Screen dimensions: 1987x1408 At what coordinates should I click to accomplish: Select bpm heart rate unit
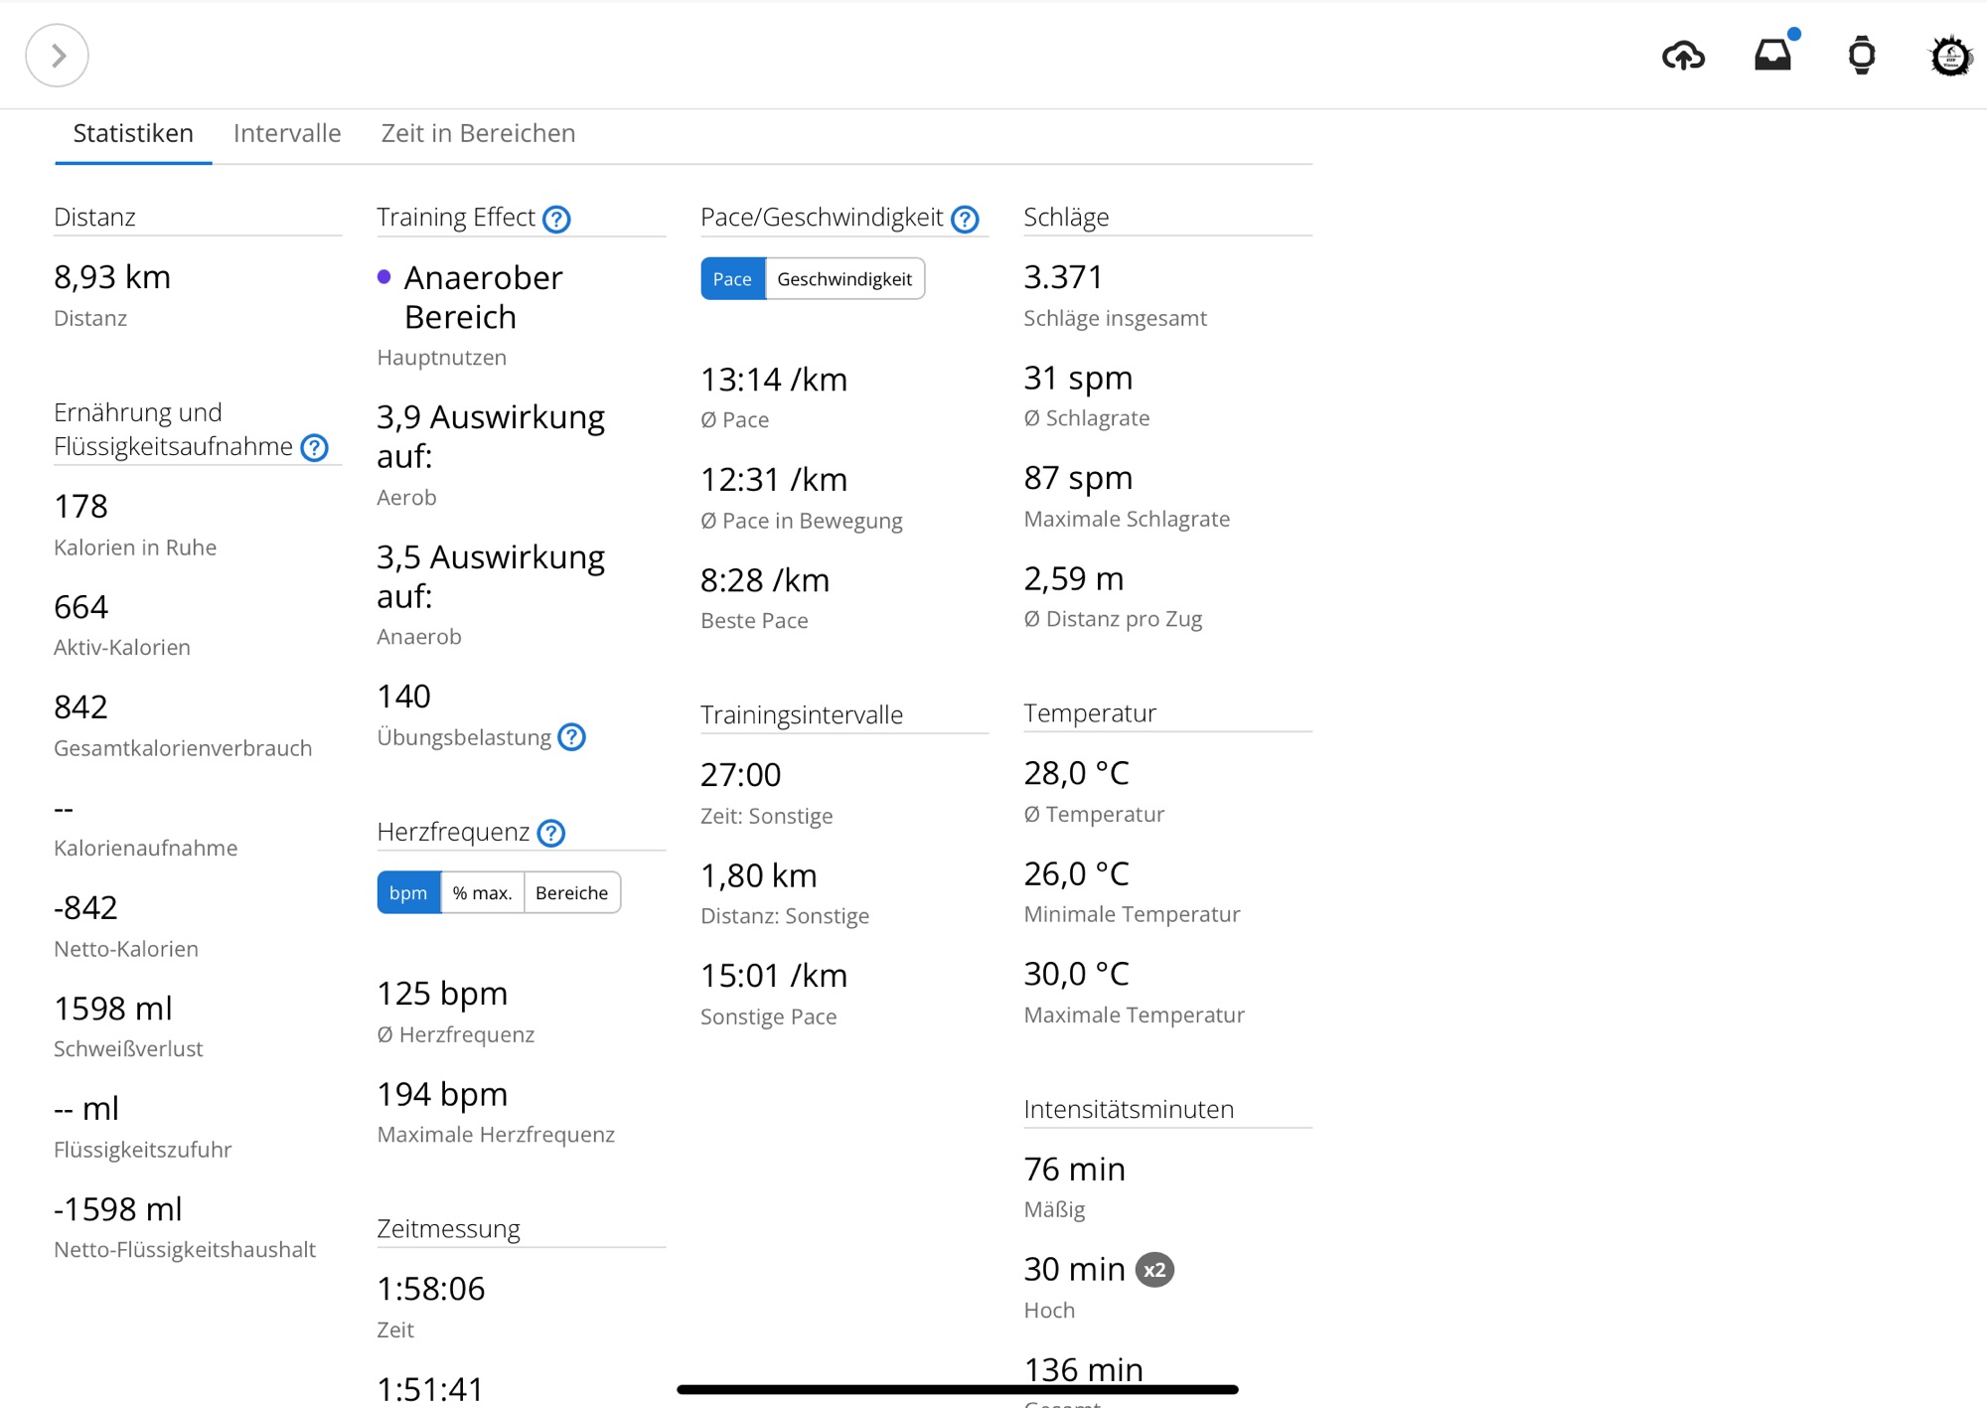coord(408,893)
